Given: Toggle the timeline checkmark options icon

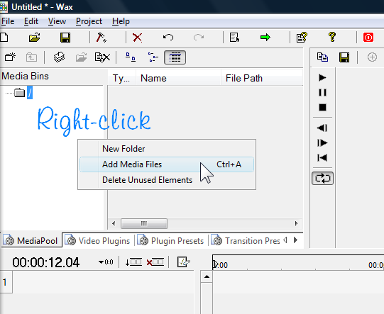Looking at the screenshot, I should tap(183, 262).
